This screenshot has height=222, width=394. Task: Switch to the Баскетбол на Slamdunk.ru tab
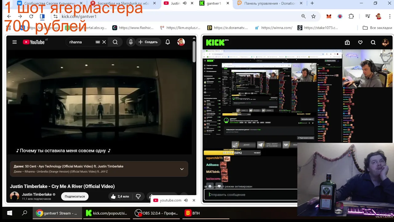pos(123,3)
